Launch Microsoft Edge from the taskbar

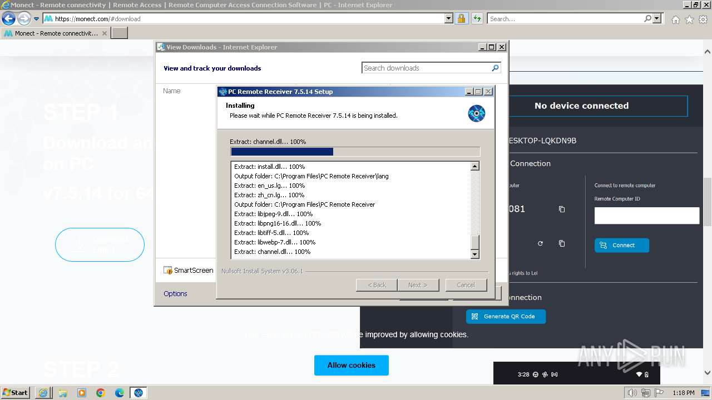(120, 393)
